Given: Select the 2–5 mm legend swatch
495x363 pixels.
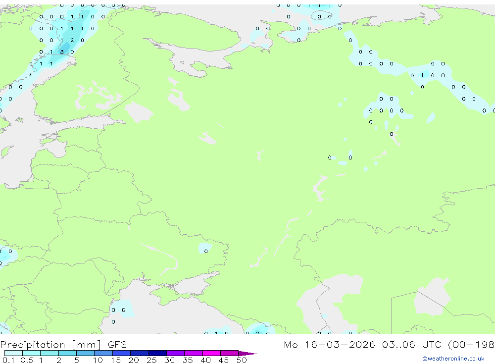Looking at the screenshot, I should coord(67,353).
